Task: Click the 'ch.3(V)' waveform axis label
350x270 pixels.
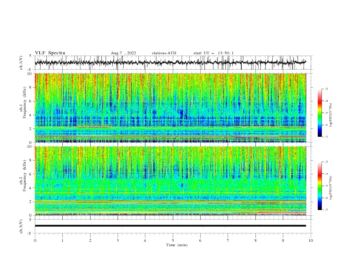Action: pos(21,226)
